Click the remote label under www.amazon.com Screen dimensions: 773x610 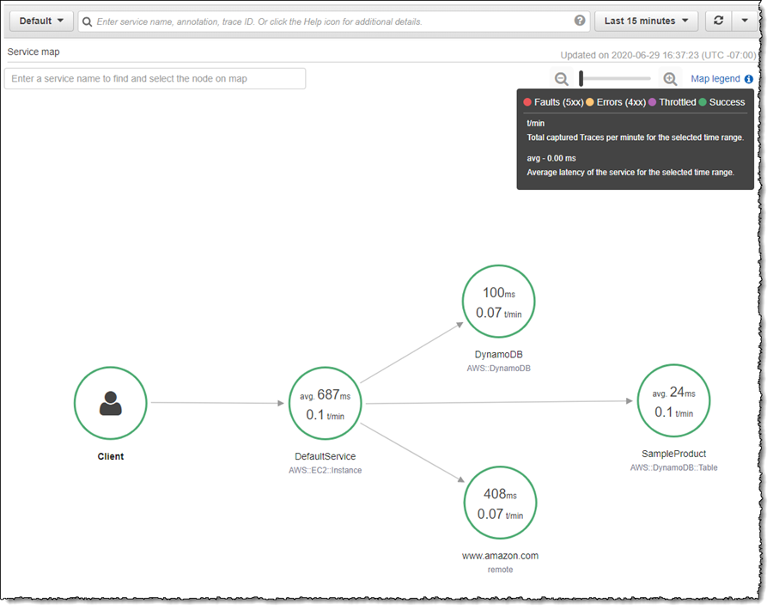(500, 570)
